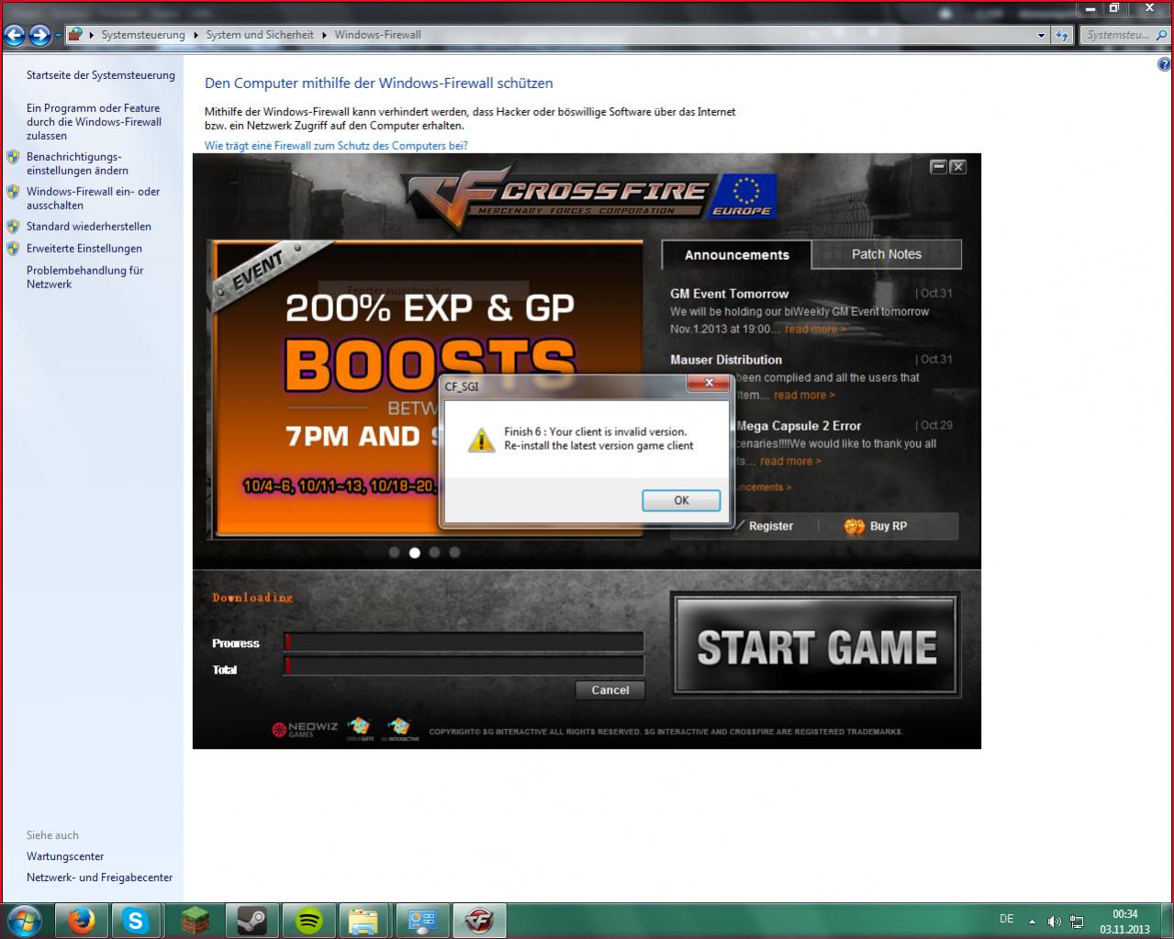Screen dimensions: 1174x939
Task: Open Benachrichtigungseinstellungen ändern
Action: pyautogui.click(x=77, y=163)
